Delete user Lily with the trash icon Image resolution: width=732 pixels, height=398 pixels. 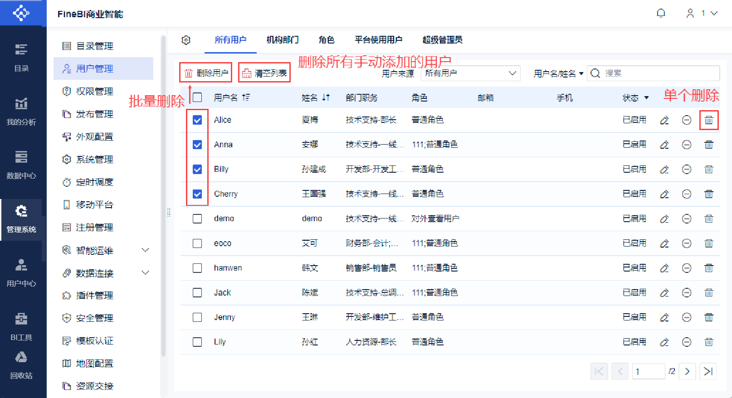click(709, 342)
